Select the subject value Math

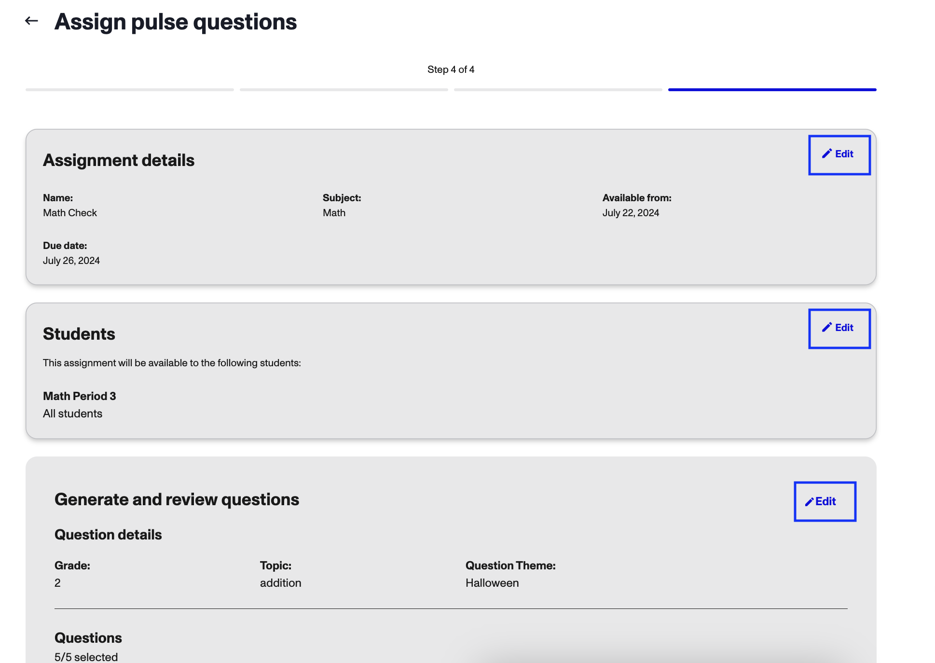334,213
